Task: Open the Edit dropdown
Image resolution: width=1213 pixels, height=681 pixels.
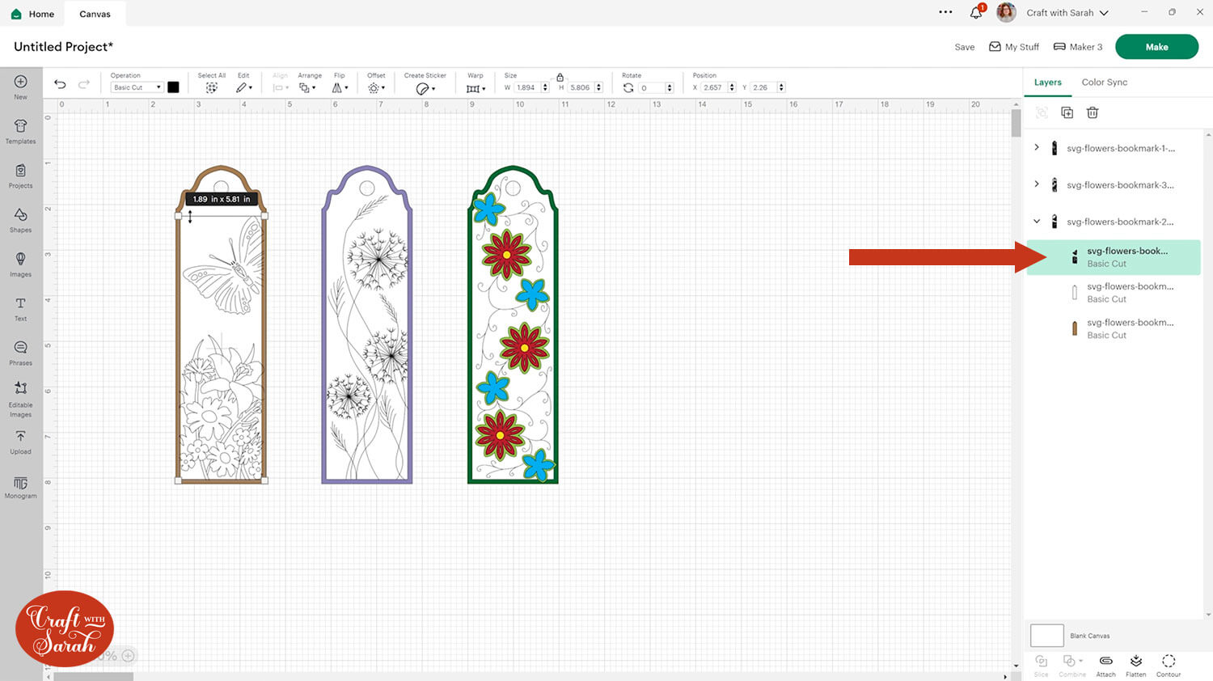Action: pos(244,87)
